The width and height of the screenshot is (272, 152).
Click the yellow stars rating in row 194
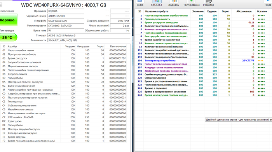coord(260,61)
